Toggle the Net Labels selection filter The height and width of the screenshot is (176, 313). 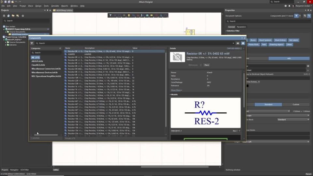click(294, 40)
